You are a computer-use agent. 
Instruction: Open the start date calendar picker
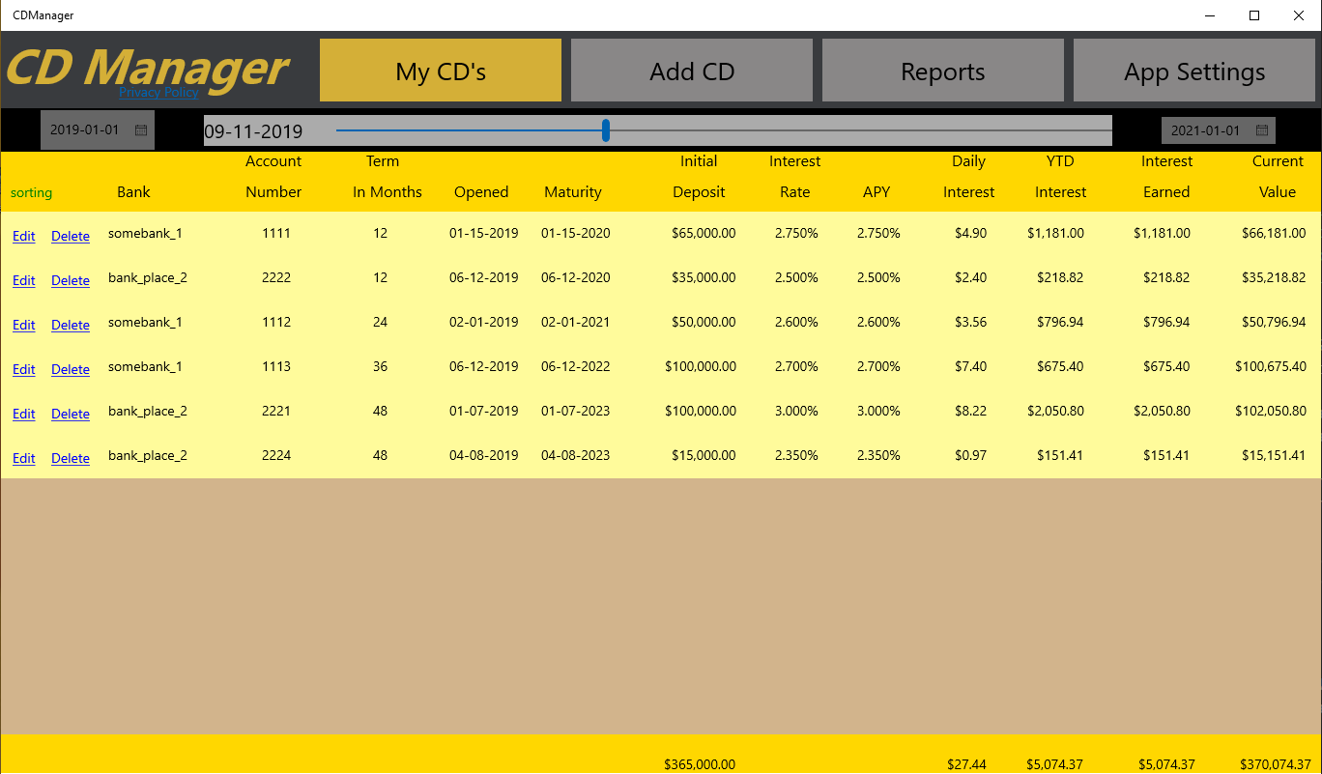(x=141, y=129)
